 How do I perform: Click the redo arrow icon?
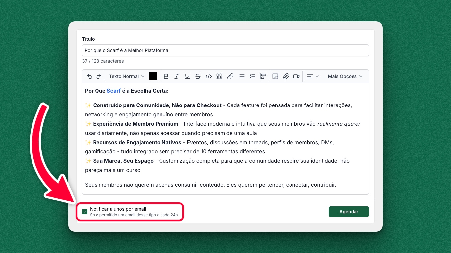coord(99,76)
